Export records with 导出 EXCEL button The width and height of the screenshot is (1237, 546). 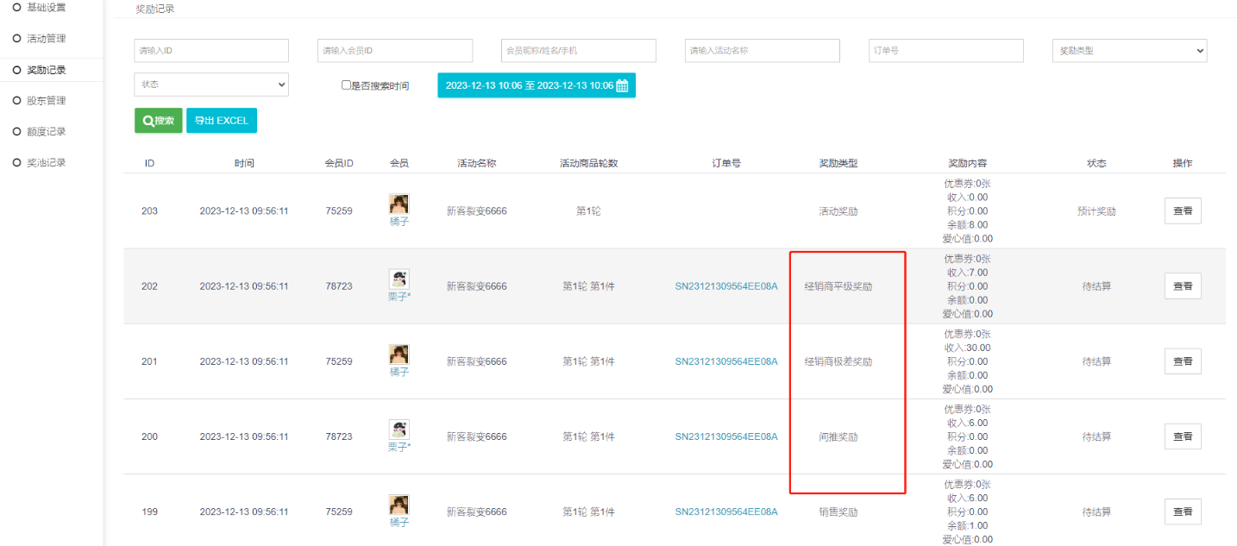(x=222, y=121)
